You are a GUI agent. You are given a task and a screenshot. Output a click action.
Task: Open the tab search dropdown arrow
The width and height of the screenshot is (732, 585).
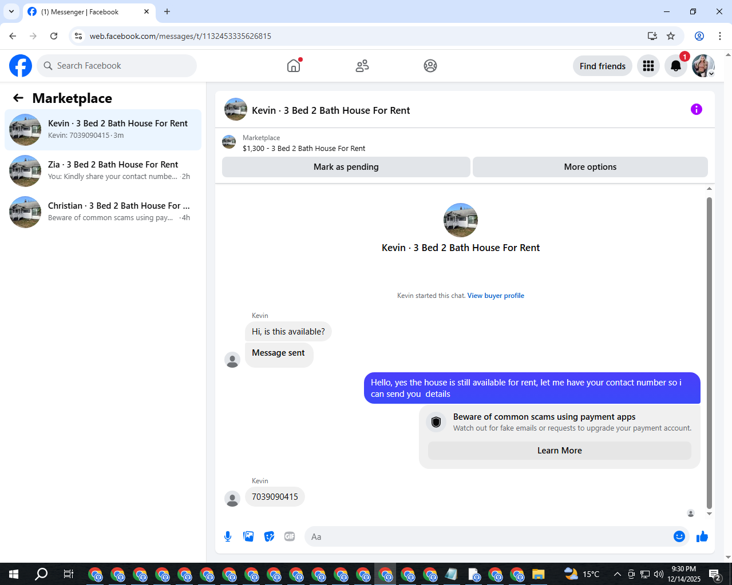pyautogui.click(x=11, y=11)
